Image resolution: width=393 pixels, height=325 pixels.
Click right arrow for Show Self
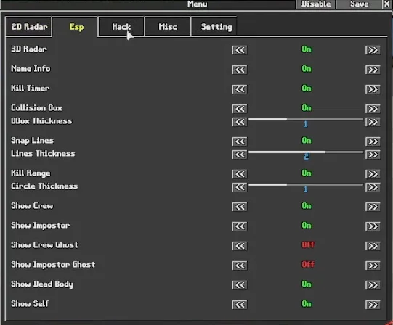(373, 305)
